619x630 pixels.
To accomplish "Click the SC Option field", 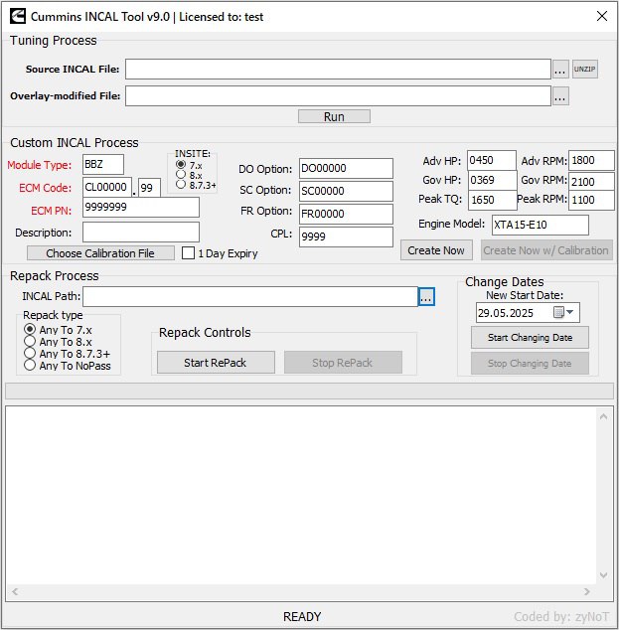I will click(x=346, y=191).
